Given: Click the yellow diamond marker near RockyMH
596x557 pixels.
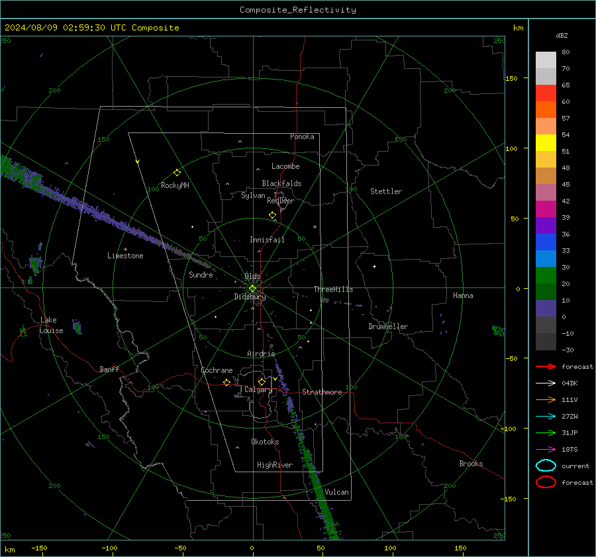Looking at the screenshot, I should pos(177,173).
